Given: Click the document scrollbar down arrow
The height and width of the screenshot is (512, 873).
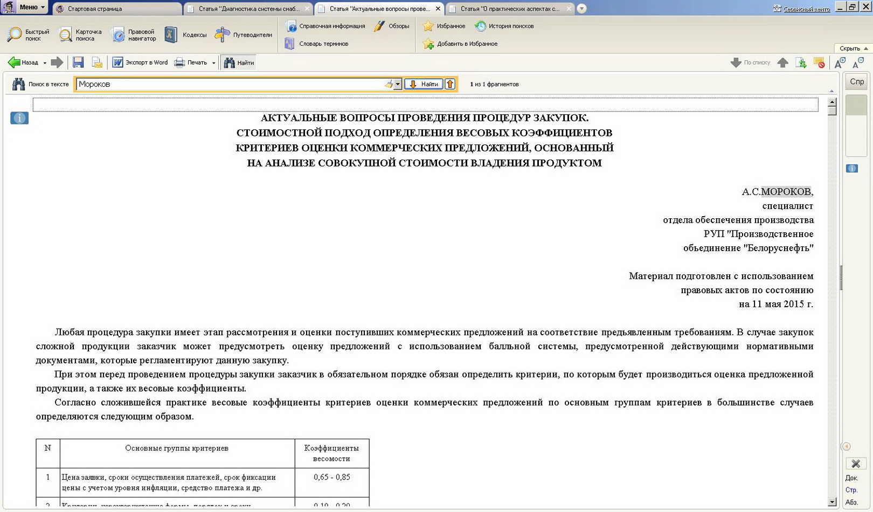Looking at the screenshot, I should 832,502.
